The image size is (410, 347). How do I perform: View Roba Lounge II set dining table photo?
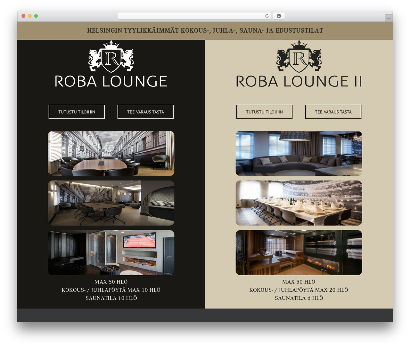coord(299,203)
